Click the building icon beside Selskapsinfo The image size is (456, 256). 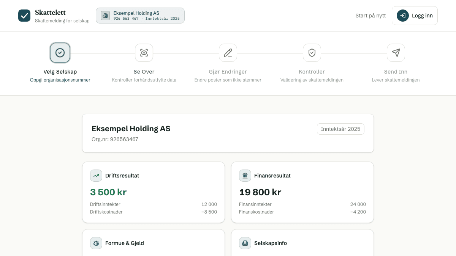(245, 243)
